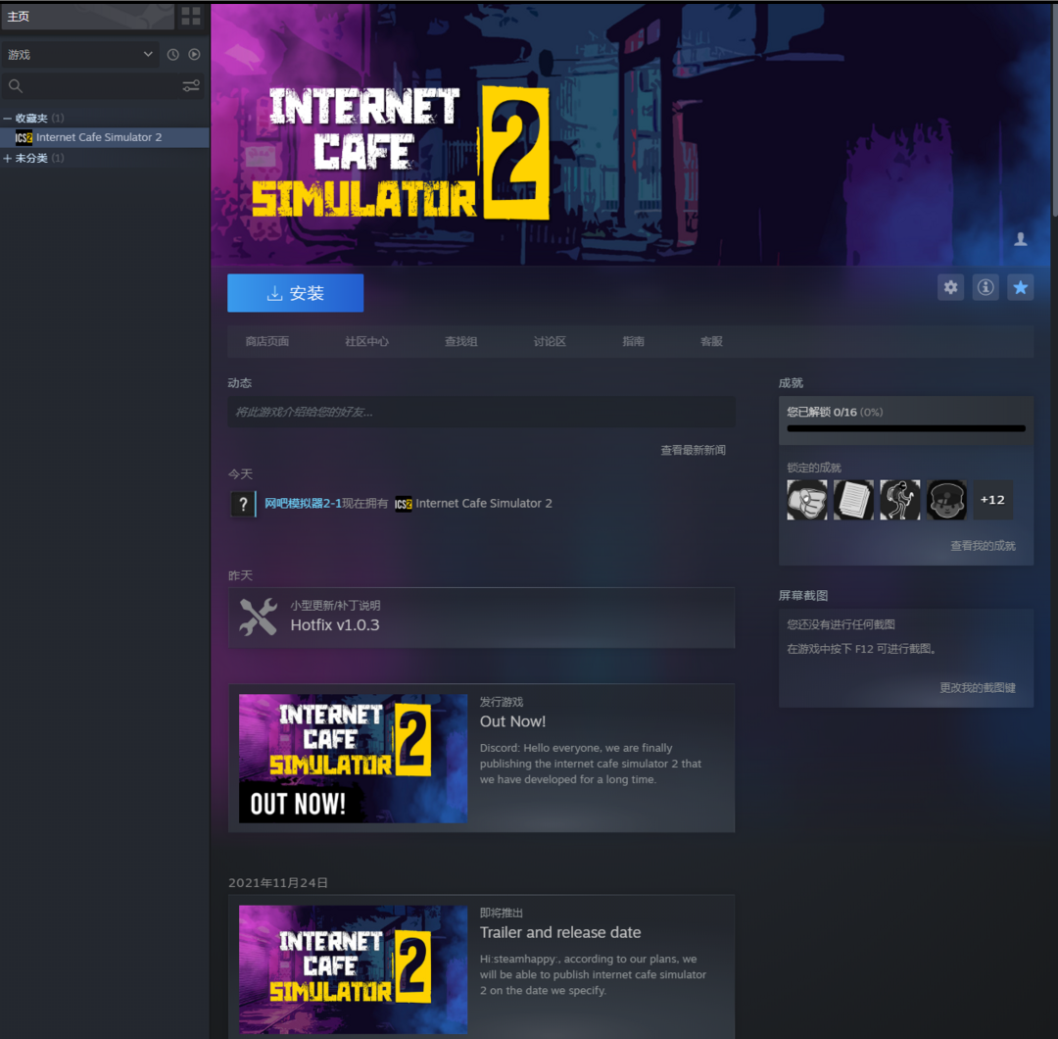Click the fist achievement icon

point(807,500)
